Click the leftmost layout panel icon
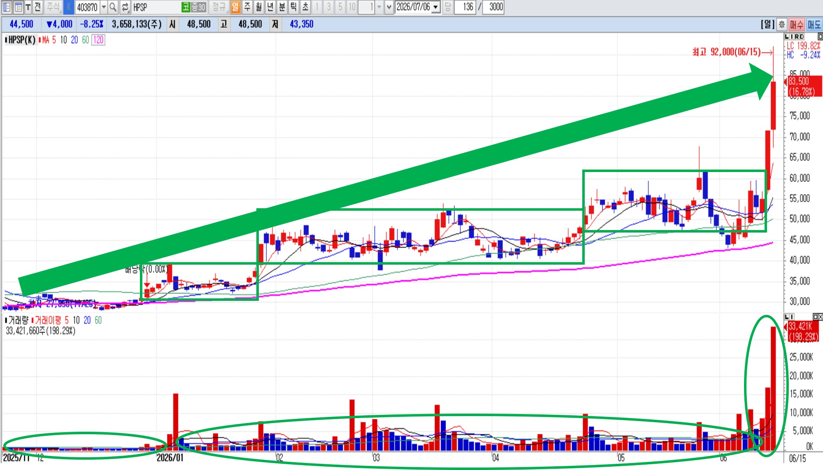Viewport: 823px width, 470px height. pos(7,7)
